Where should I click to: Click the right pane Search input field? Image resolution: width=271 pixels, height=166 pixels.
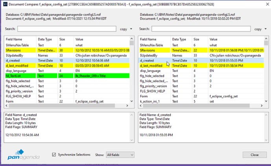click(201, 29)
